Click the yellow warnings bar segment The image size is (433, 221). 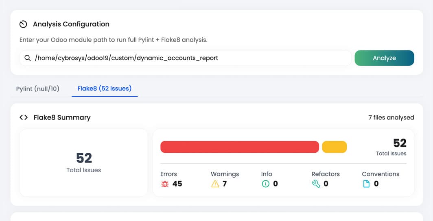334,147
